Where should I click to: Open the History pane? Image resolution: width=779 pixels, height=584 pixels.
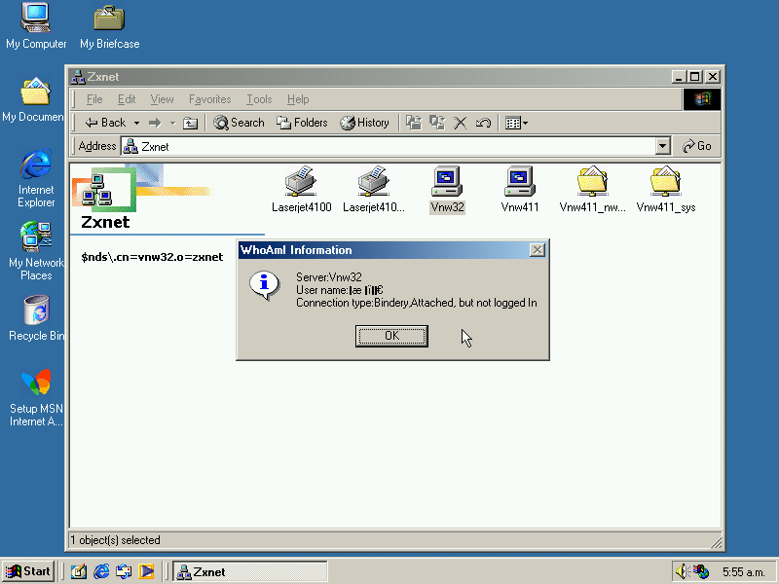[364, 123]
